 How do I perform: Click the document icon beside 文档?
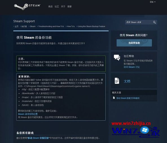[117, 81]
